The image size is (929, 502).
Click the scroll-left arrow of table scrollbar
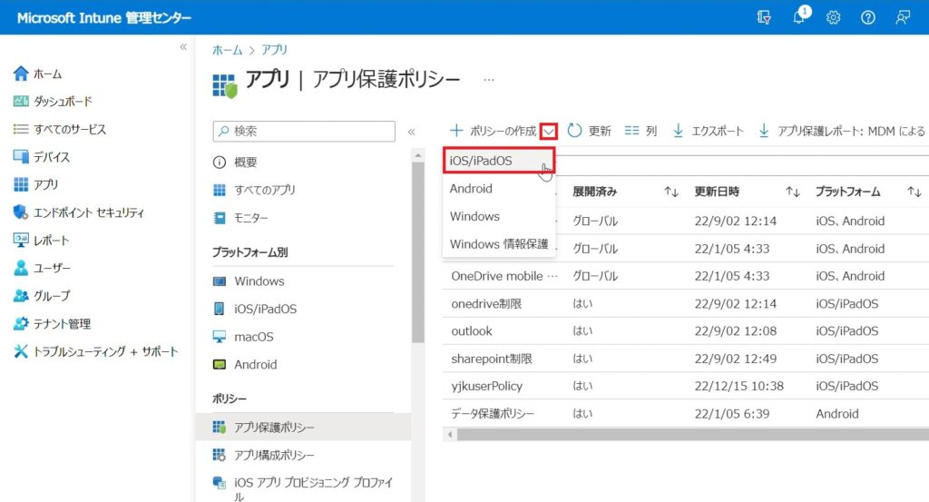450,435
